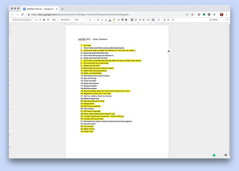The height and width of the screenshot is (171, 239).
Task: Click the horizontal ruler above the page
Action: click(117, 23)
